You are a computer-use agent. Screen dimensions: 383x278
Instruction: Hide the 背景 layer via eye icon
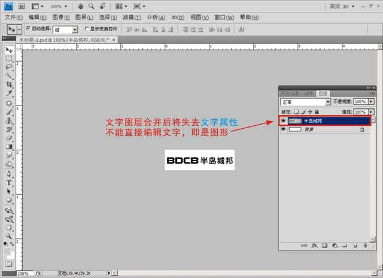[x=283, y=129]
